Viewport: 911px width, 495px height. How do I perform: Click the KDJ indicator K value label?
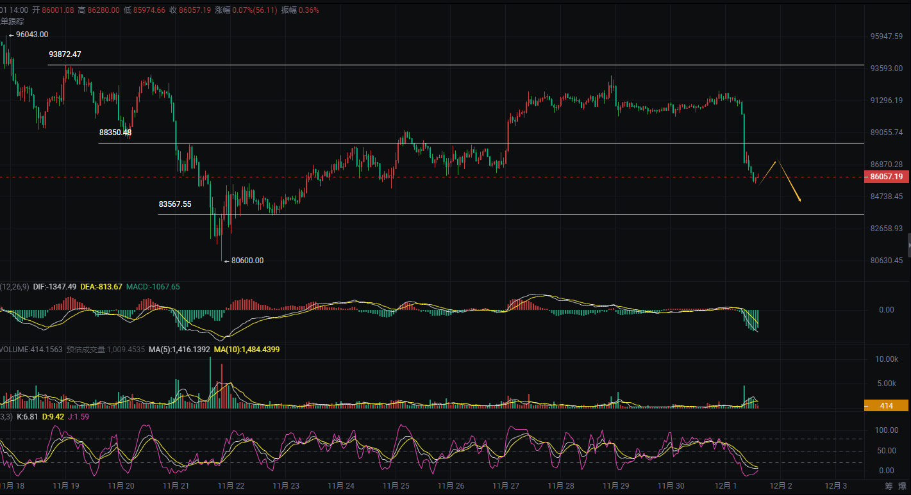[x=26, y=417]
